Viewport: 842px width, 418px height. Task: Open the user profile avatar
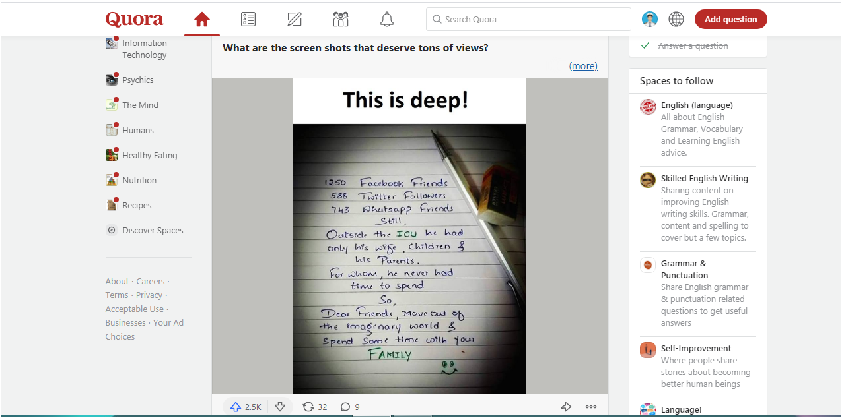[650, 19]
